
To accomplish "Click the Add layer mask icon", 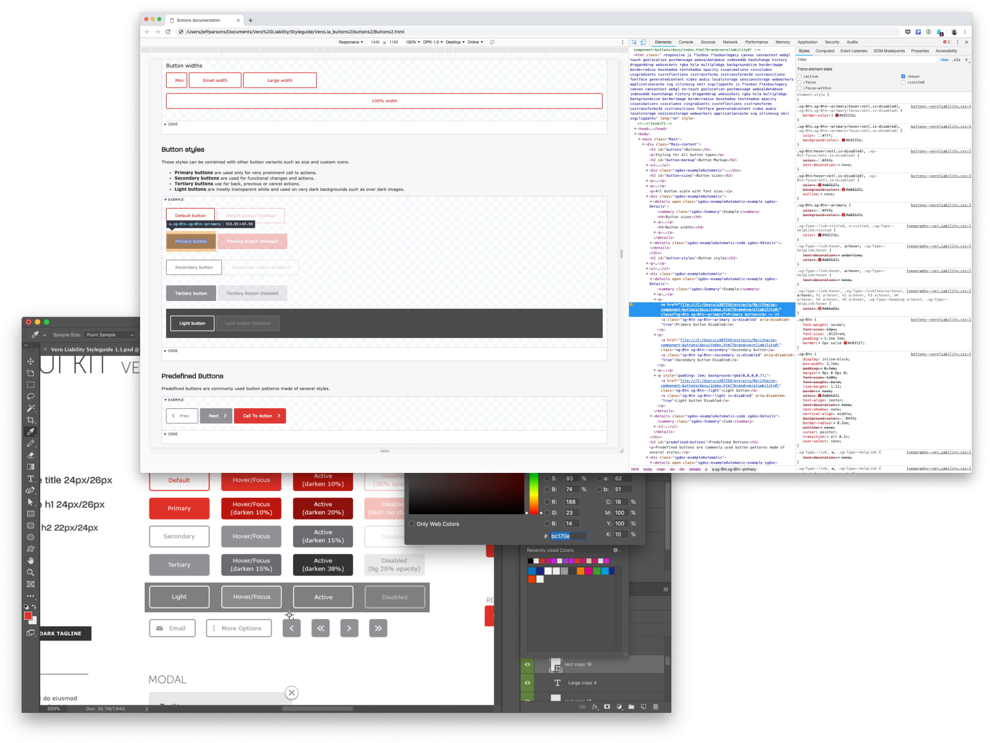I will pos(607,707).
